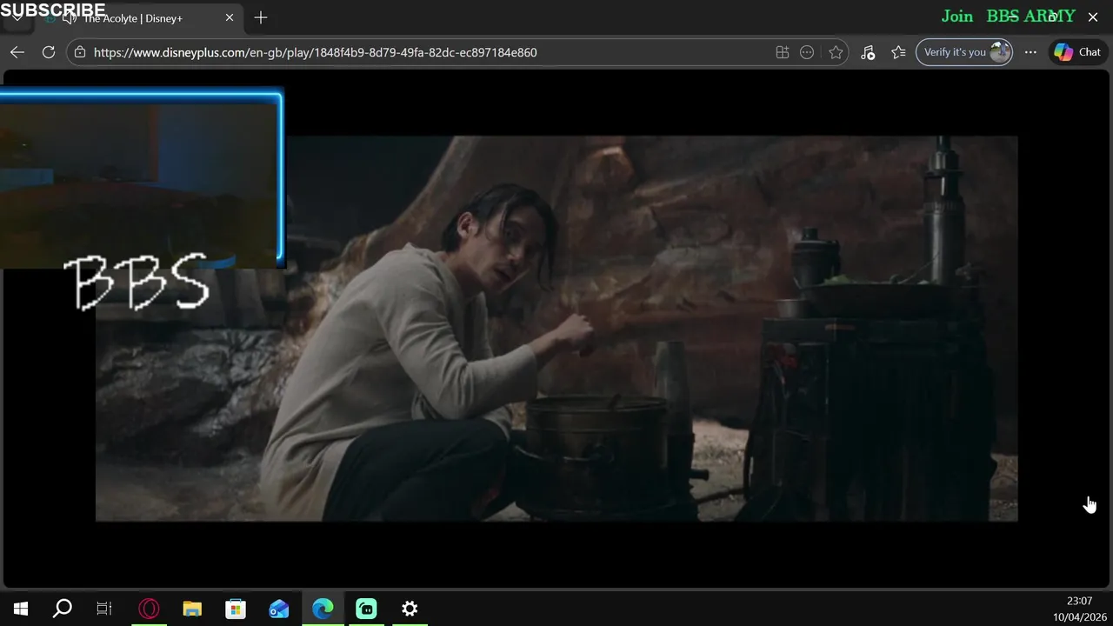Open the Windows Start menu
The height and width of the screenshot is (626, 1113).
click(x=21, y=609)
